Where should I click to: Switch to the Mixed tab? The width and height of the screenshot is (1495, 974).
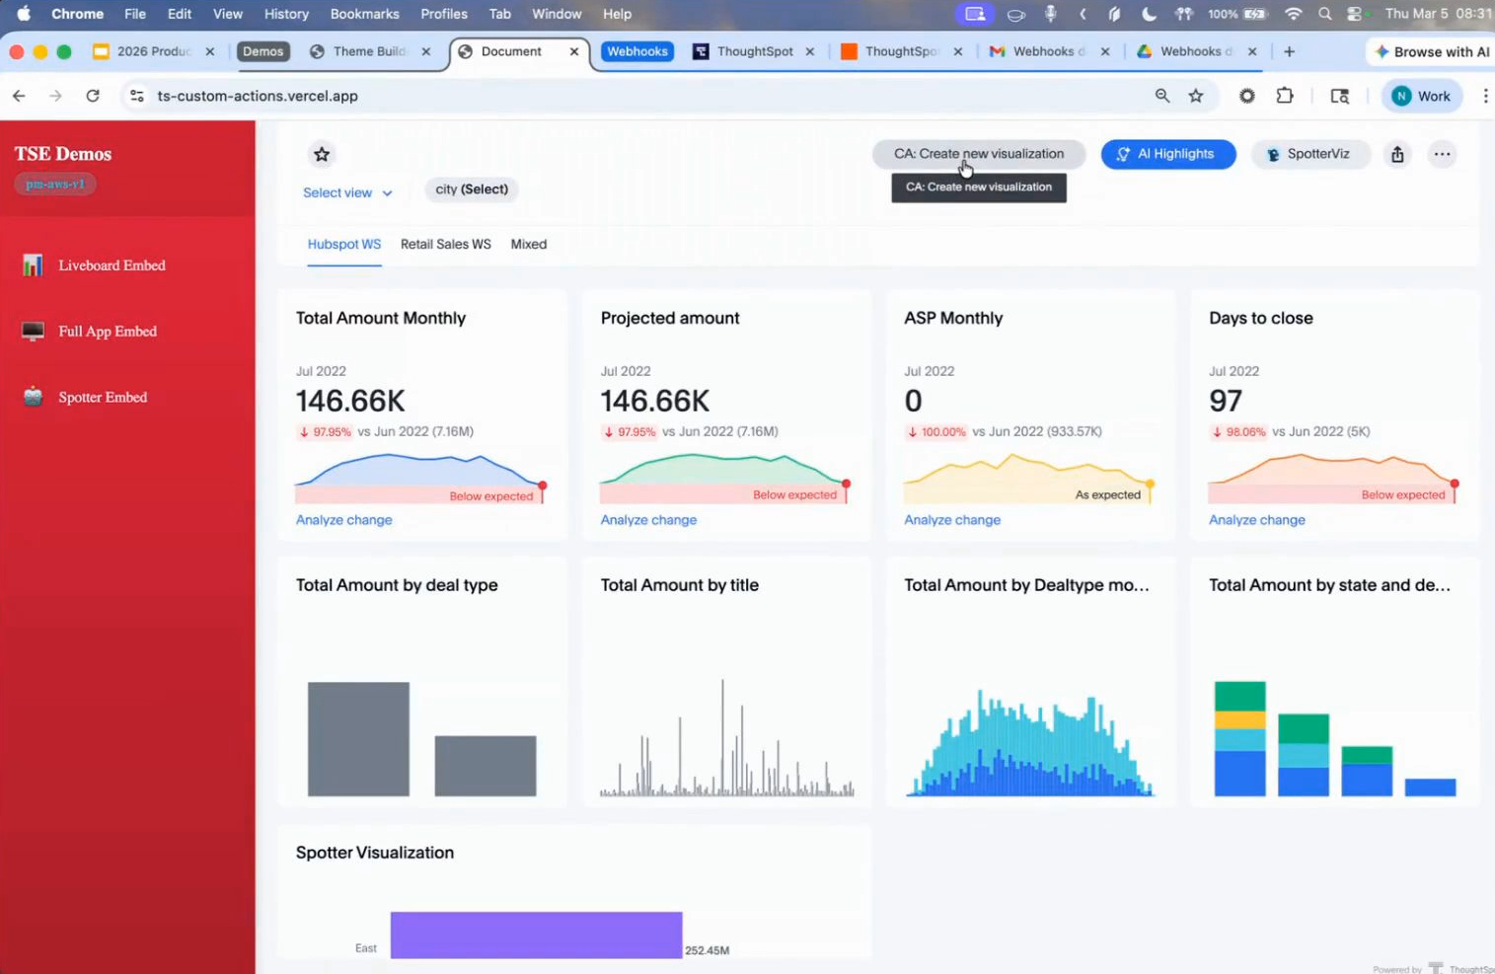[x=528, y=245]
